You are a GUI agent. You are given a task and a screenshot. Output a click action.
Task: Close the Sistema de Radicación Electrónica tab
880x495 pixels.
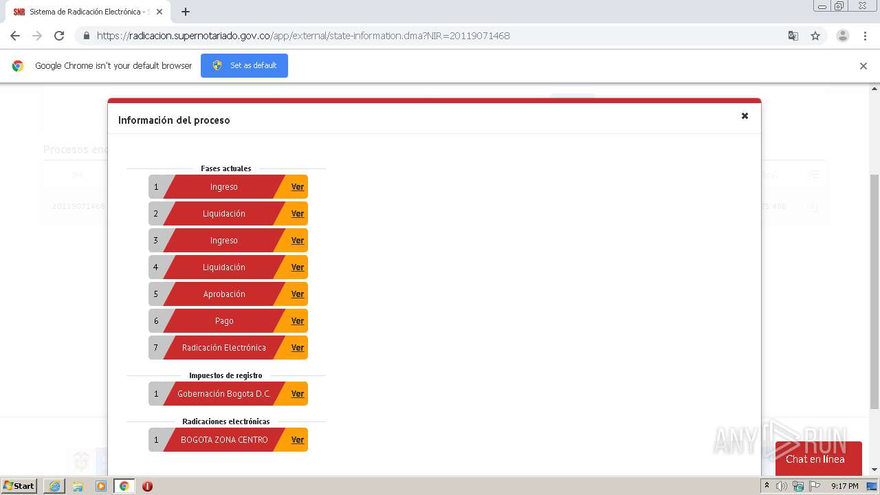tap(160, 12)
